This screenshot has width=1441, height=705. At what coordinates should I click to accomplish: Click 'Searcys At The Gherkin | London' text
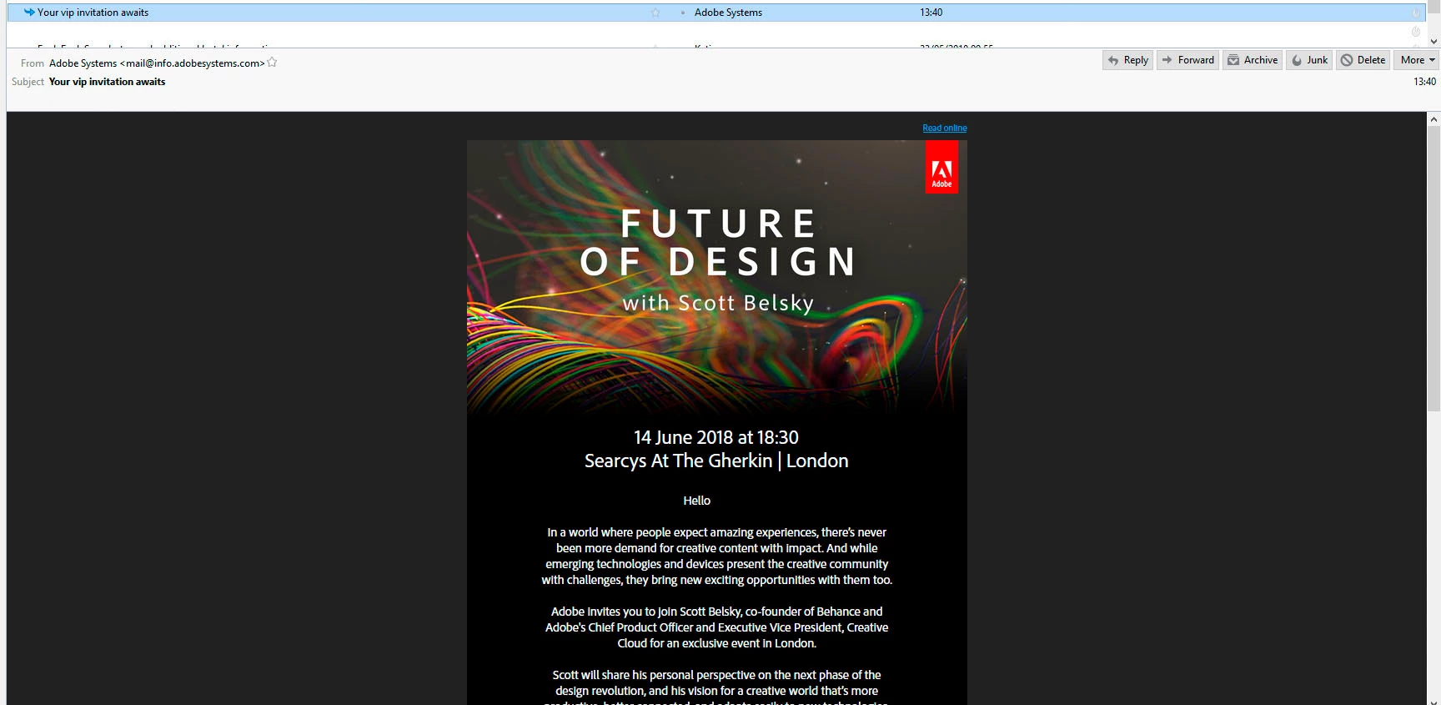pos(716,461)
